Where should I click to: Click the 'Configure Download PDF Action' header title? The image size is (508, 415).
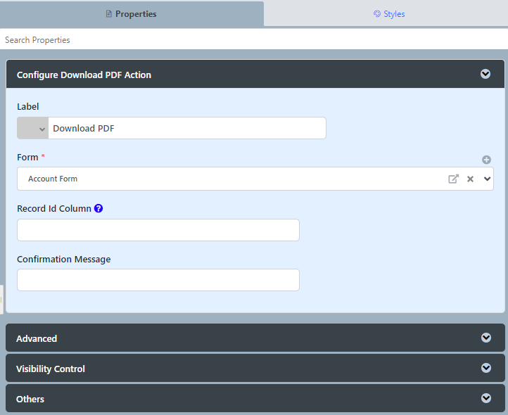coord(84,75)
